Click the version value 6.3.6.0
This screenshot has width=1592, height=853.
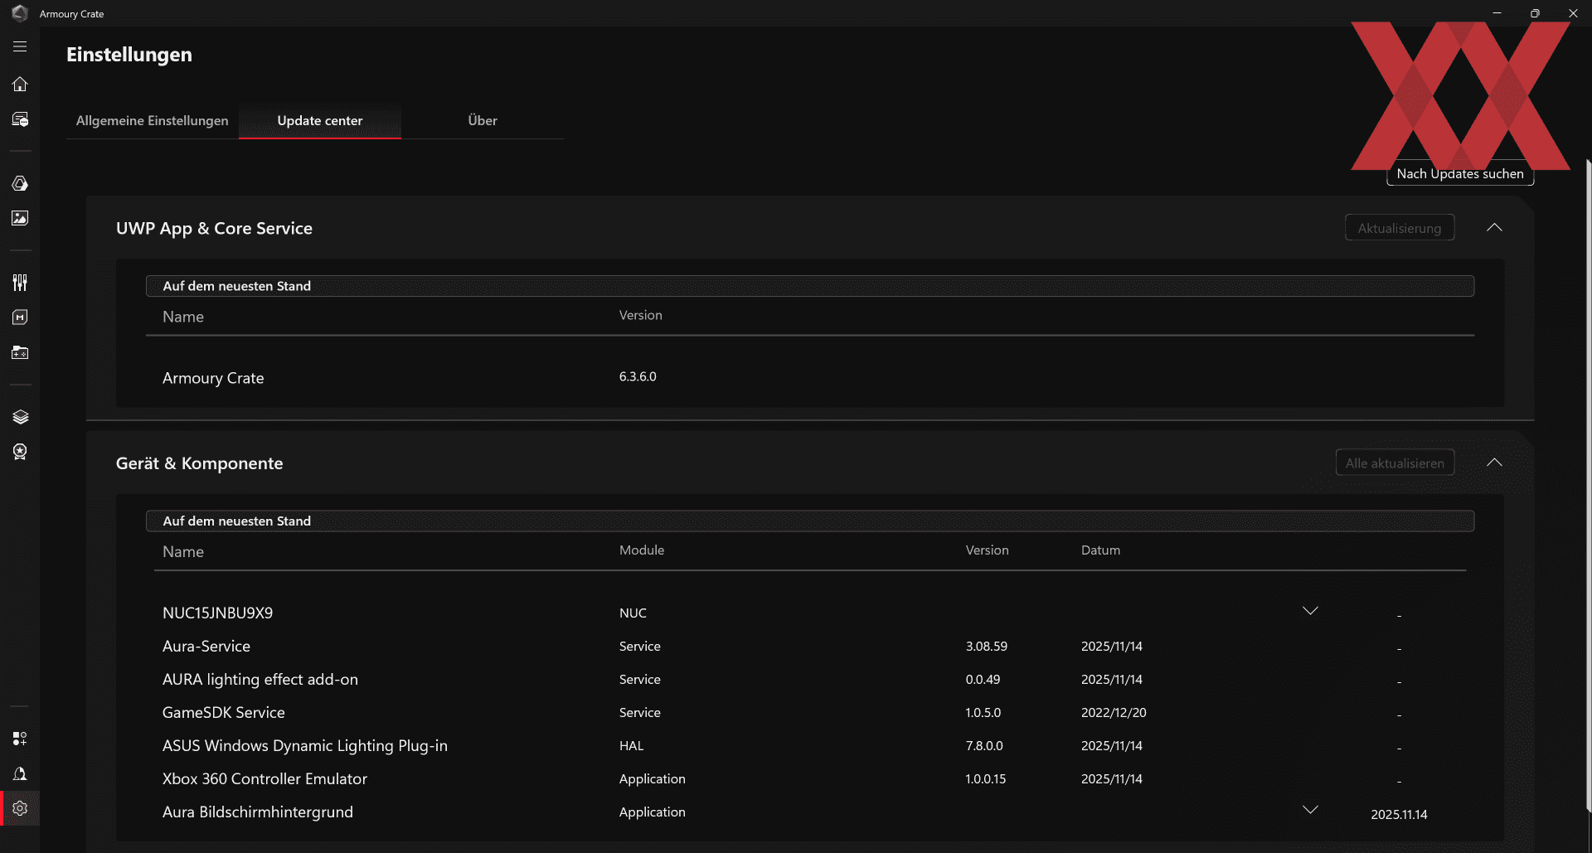pyautogui.click(x=638, y=376)
